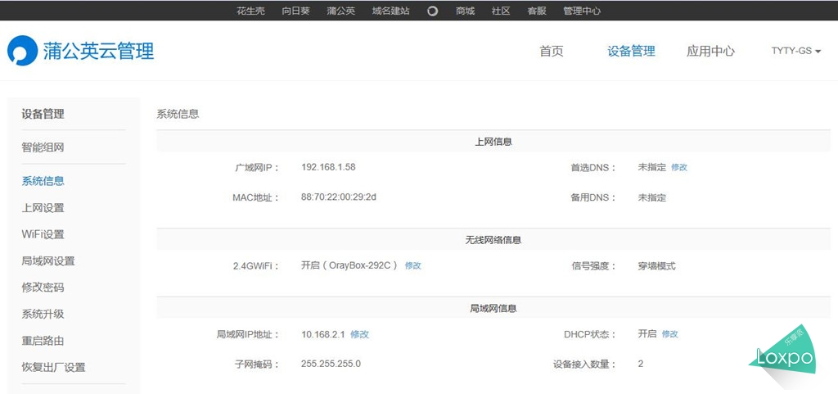This screenshot has height=394, width=838.
Task: Click the 备用DNS 未指定 value
Action: tap(652, 197)
